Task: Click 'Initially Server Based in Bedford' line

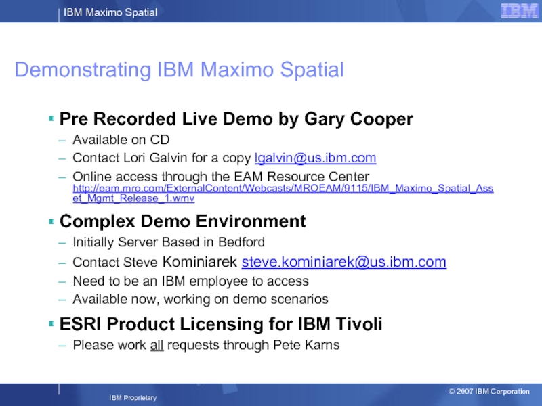Action: (169, 242)
